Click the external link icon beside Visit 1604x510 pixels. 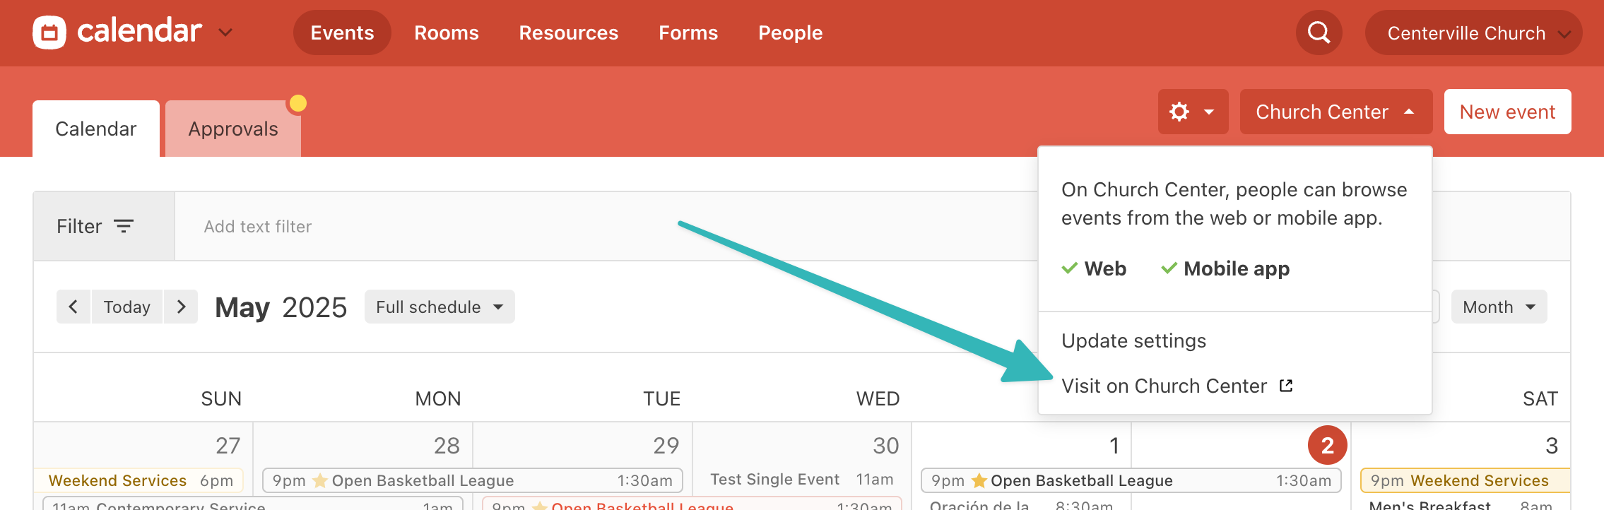point(1286,386)
